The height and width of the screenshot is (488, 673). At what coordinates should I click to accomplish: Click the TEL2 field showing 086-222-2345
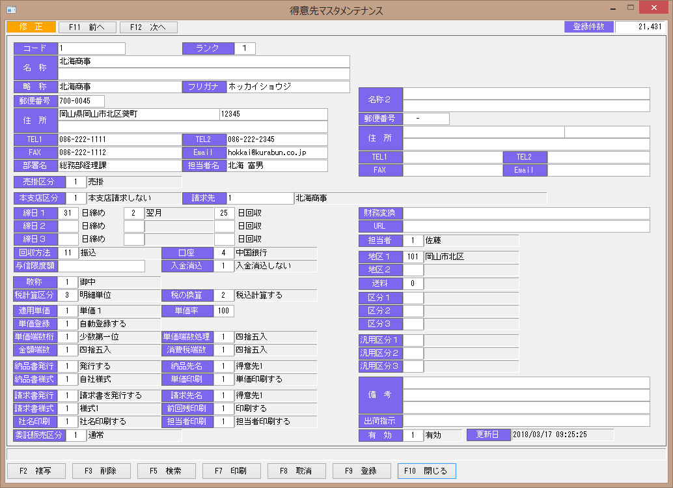click(x=277, y=139)
